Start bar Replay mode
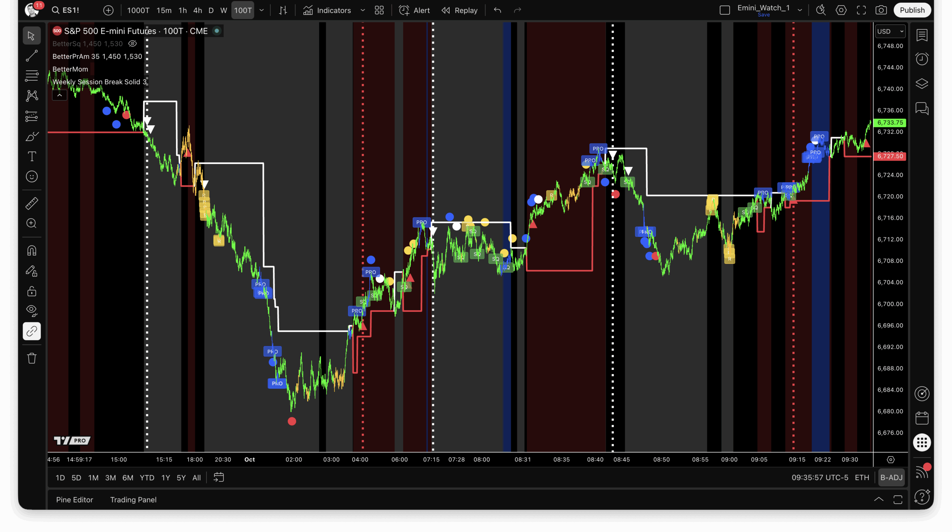The height and width of the screenshot is (532, 952). pos(460,10)
